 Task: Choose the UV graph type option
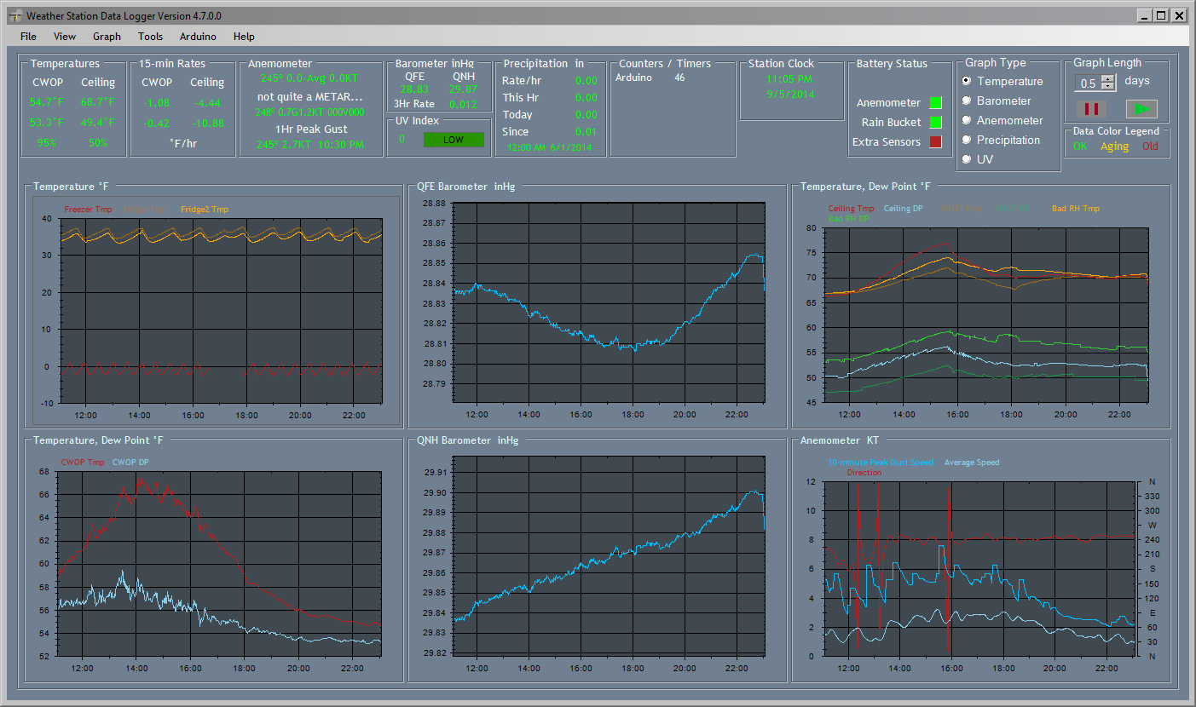(x=967, y=159)
